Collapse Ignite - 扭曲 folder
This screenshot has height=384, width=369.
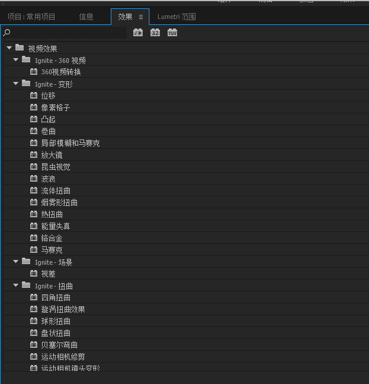[x=16, y=285]
